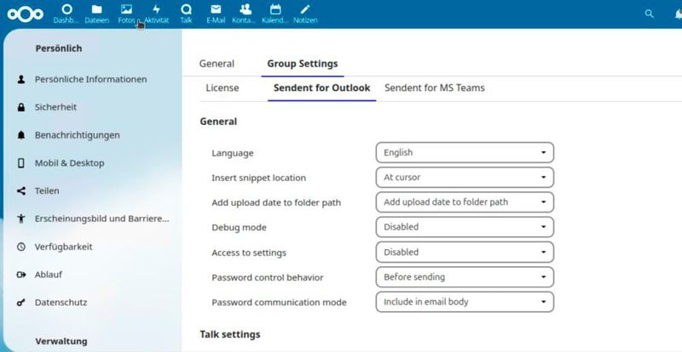Go to Ablauf settings
The image size is (682, 352).
49,275
